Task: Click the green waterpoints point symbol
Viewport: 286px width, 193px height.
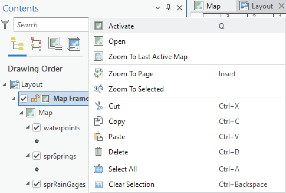Action: point(37,141)
